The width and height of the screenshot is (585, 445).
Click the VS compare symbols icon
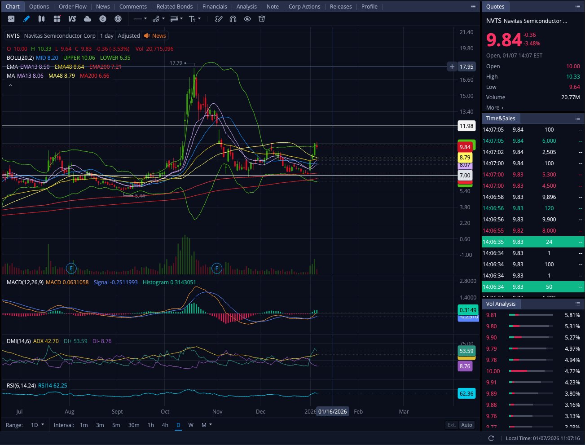coord(72,19)
